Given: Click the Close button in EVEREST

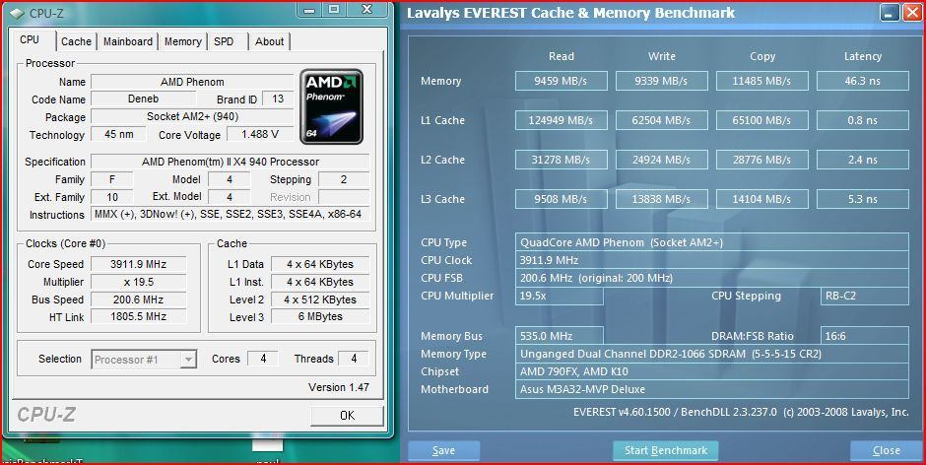Looking at the screenshot, I should pos(886,451).
